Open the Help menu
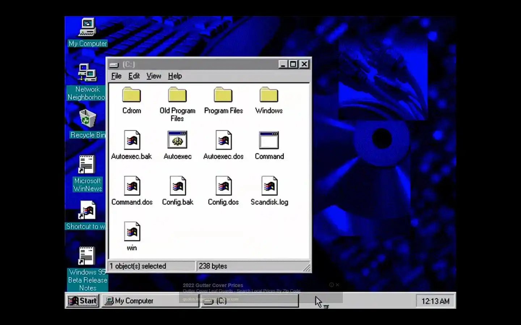Screen dimensions: 521x325 coord(175,76)
